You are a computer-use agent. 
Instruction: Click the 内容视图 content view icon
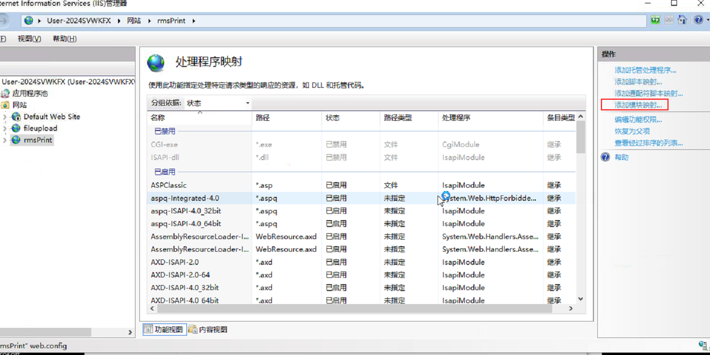click(x=193, y=329)
